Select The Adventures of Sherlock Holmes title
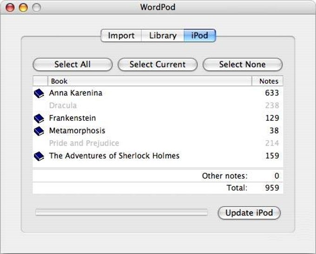Screen dimensions: 316x254 114,156
